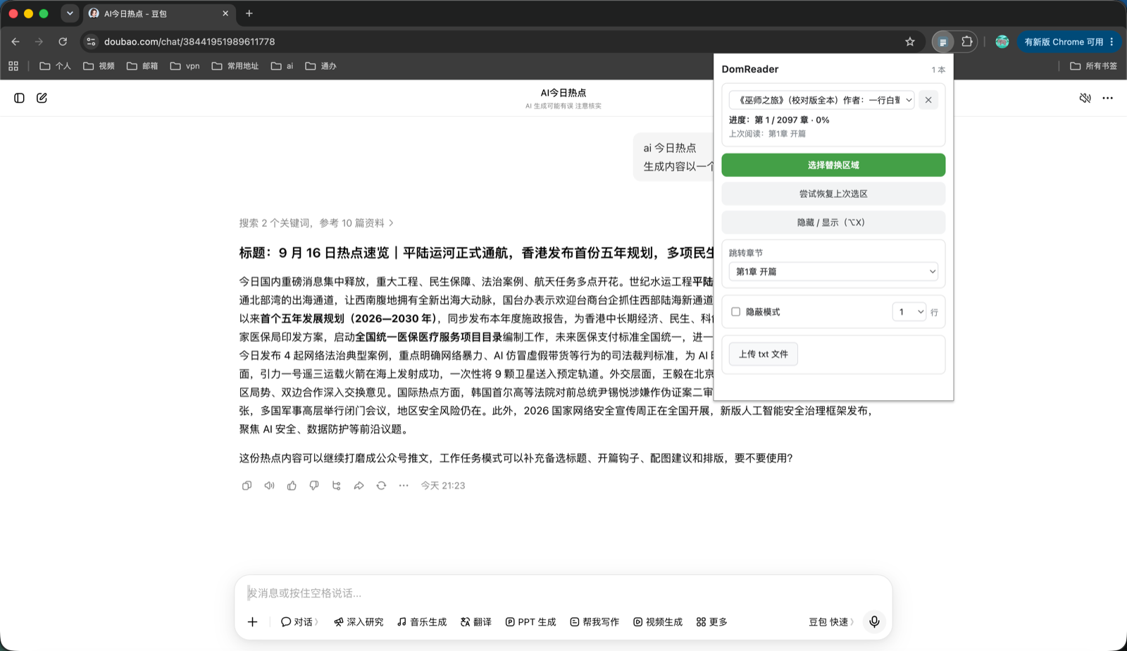Expand the 对话 mode selector
The height and width of the screenshot is (651, 1127).
point(299,622)
